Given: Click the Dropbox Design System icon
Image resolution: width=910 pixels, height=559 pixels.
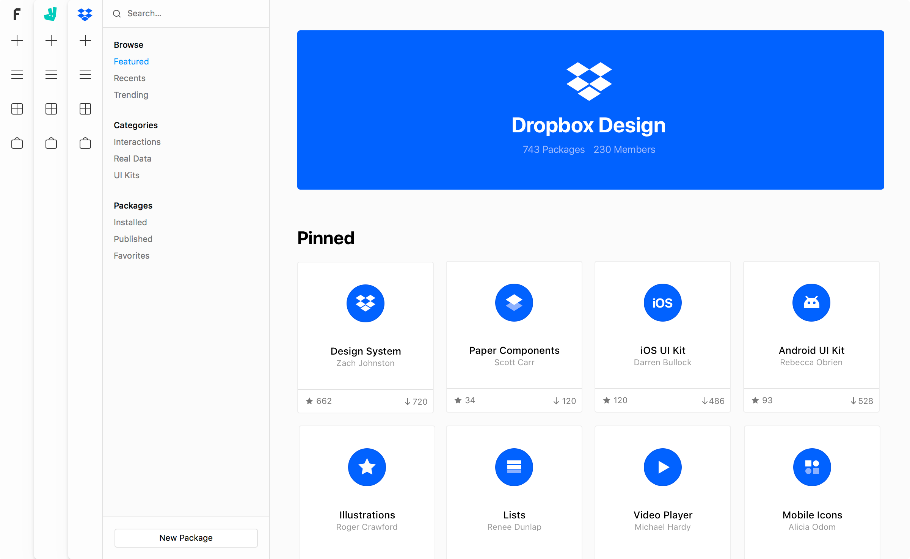Looking at the screenshot, I should pyautogui.click(x=365, y=303).
